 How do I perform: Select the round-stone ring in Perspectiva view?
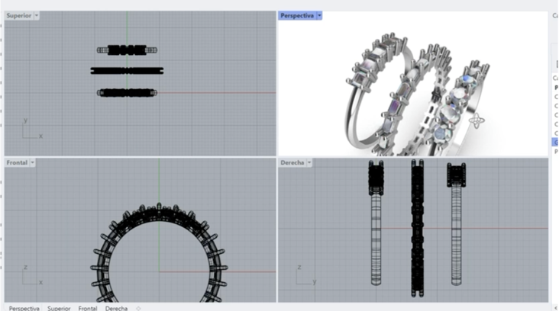(450, 114)
